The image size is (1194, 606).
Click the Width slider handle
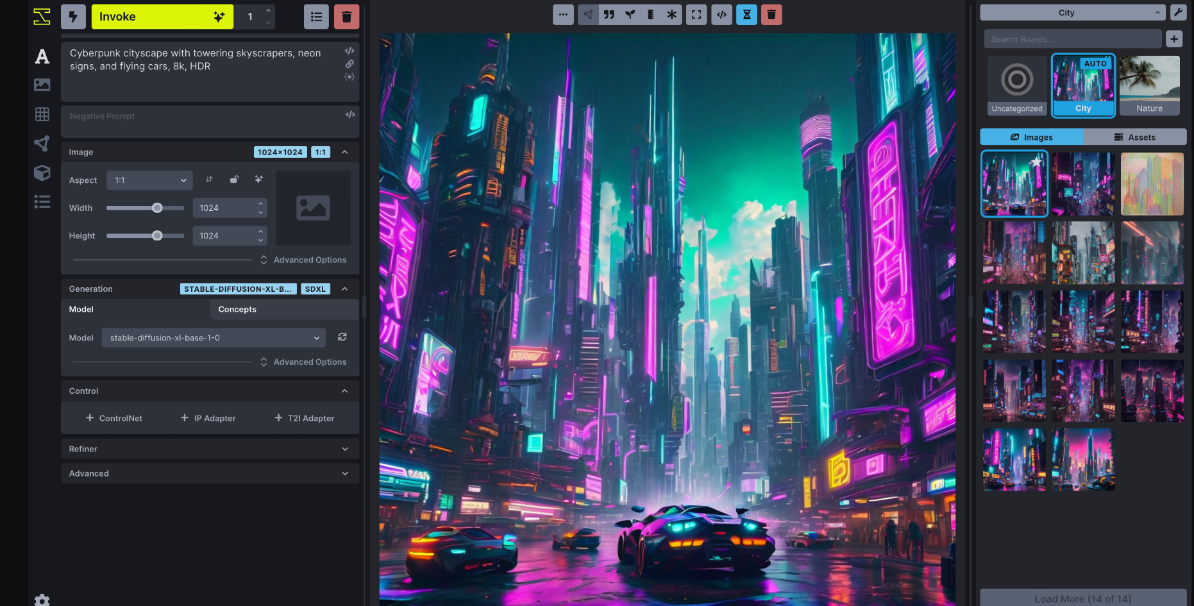point(157,208)
